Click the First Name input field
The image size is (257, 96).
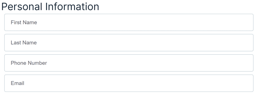pyautogui.click(x=129, y=22)
